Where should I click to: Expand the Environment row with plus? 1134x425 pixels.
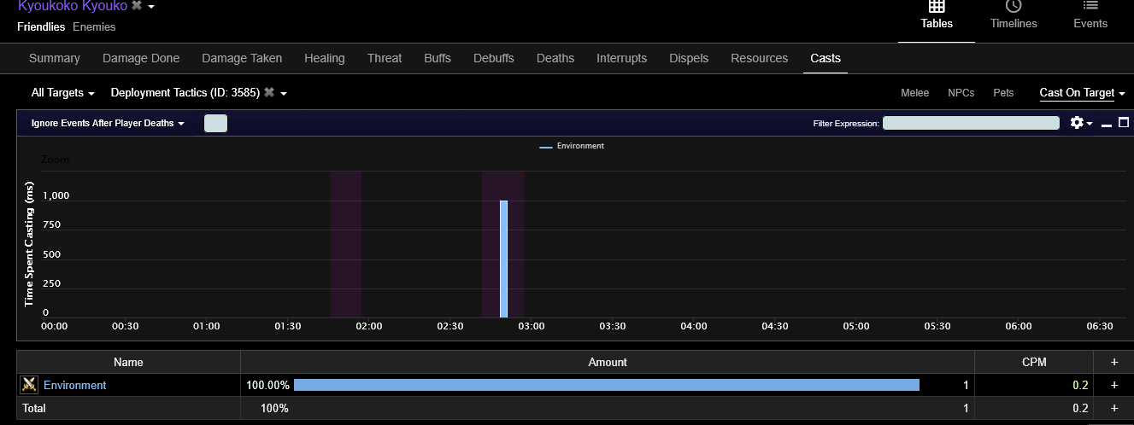pos(1113,385)
